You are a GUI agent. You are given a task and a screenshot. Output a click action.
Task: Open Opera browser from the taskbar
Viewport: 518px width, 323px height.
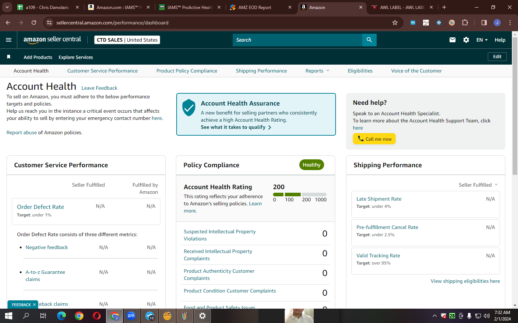click(97, 316)
